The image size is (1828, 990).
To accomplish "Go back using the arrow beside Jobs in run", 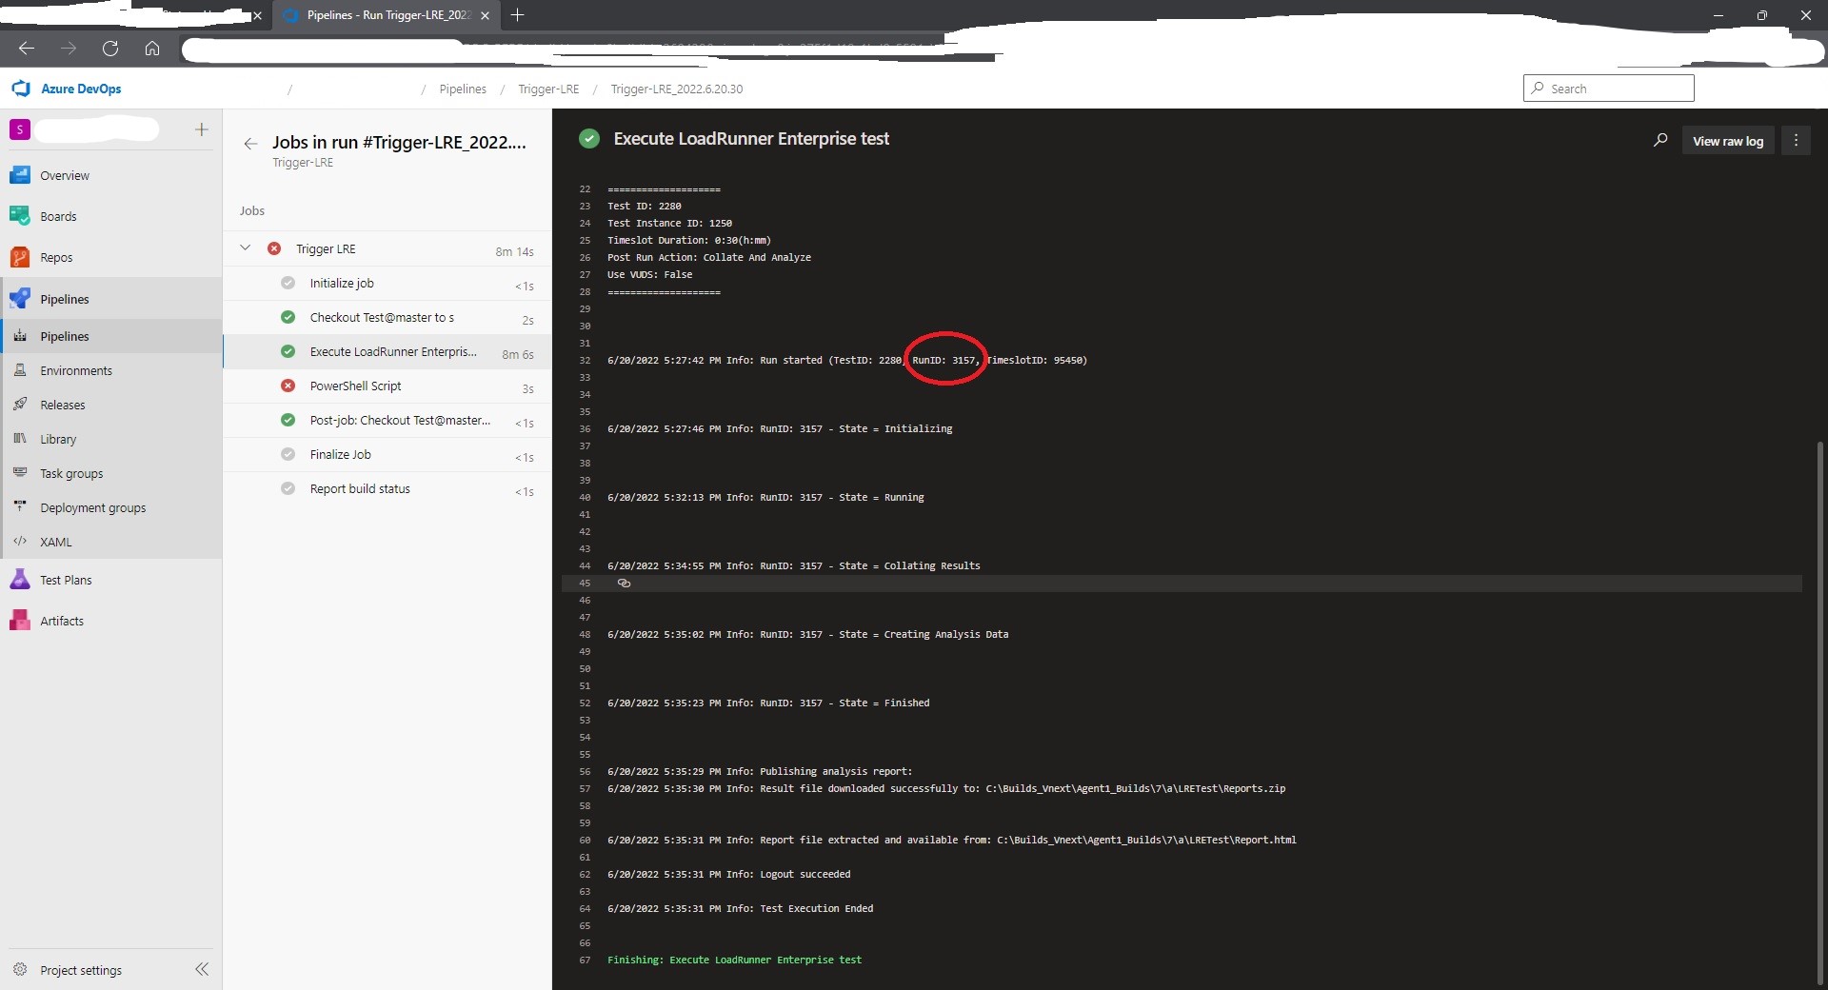I will click(x=250, y=144).
